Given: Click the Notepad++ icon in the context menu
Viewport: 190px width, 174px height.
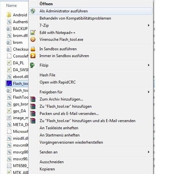Looking at the screenshot, I should [33, 33].
